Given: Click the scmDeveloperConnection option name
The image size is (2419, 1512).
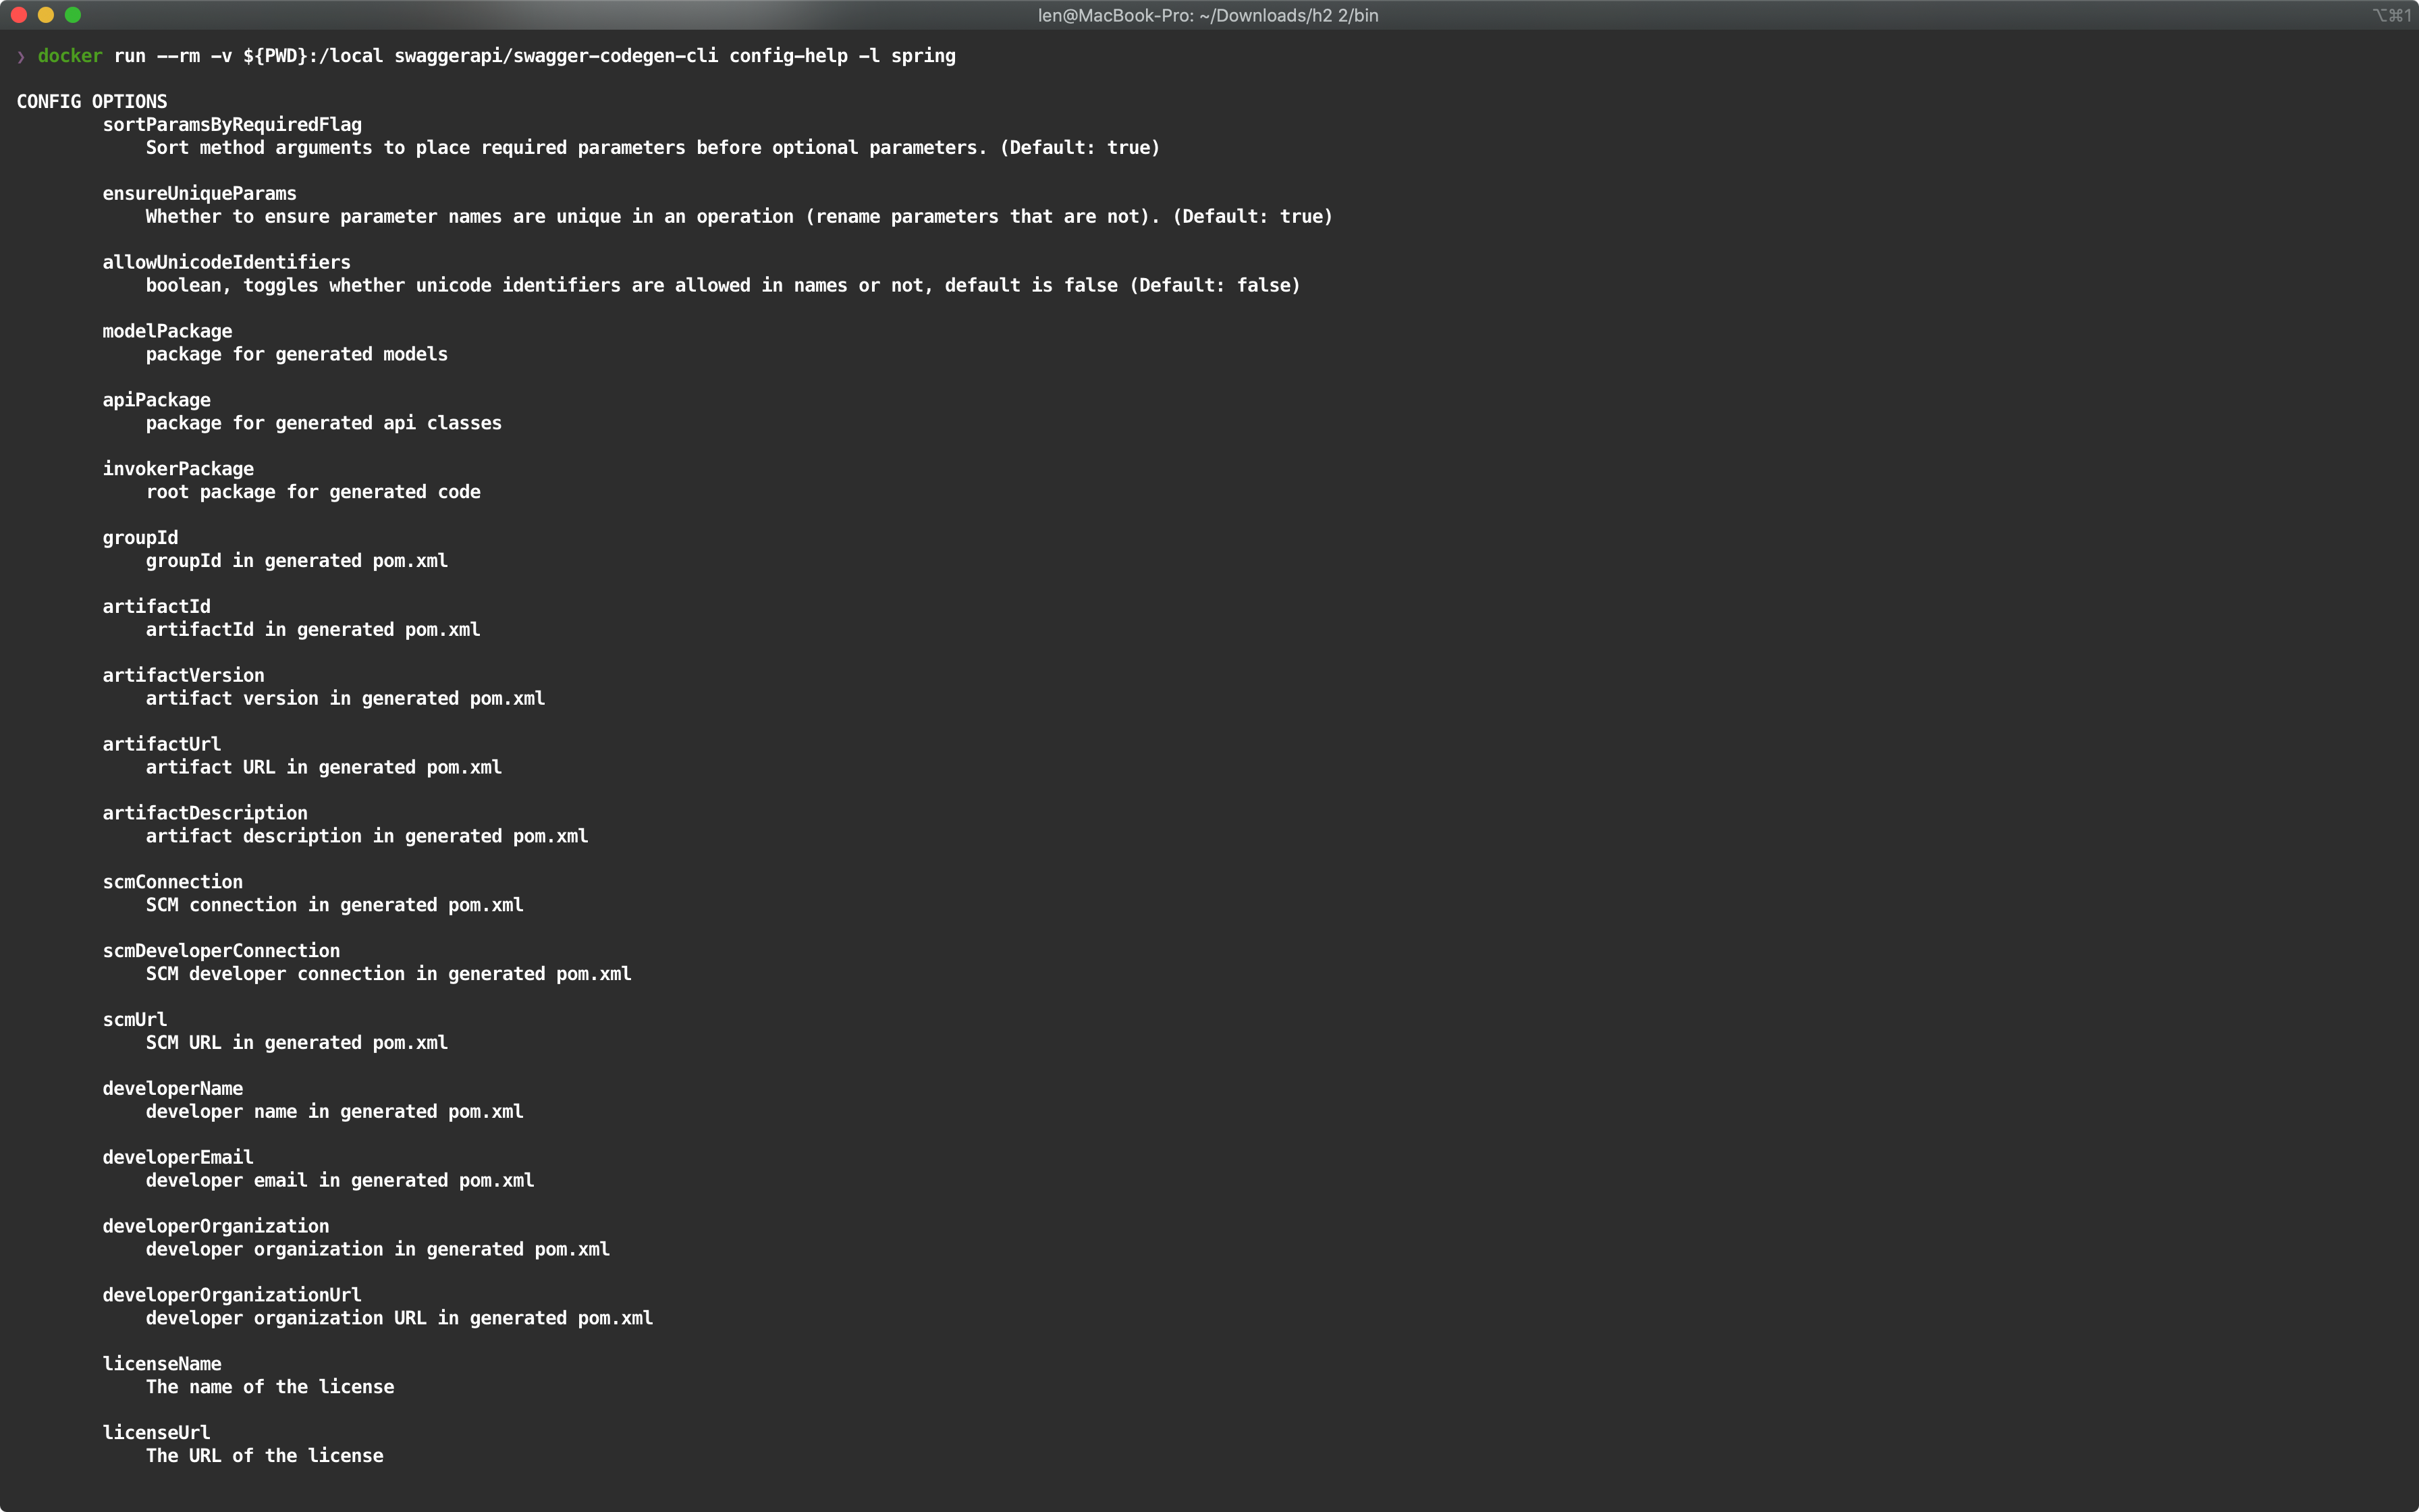Looking at the screenshot, I should click(x=221, y=951).
